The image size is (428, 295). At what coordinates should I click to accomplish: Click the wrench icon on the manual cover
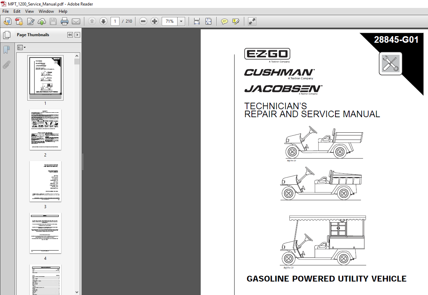[x=390, y=63]
